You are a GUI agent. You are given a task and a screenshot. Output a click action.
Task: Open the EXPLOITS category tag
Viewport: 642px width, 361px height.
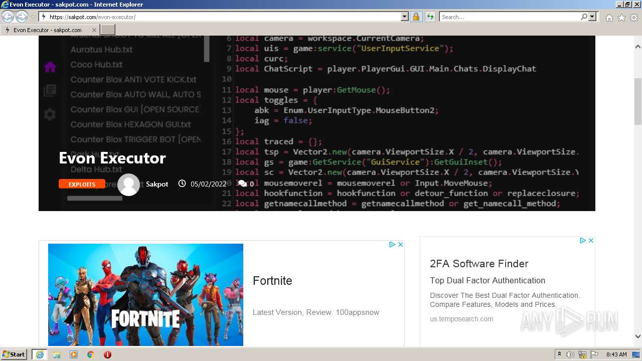tap(82, 184)
